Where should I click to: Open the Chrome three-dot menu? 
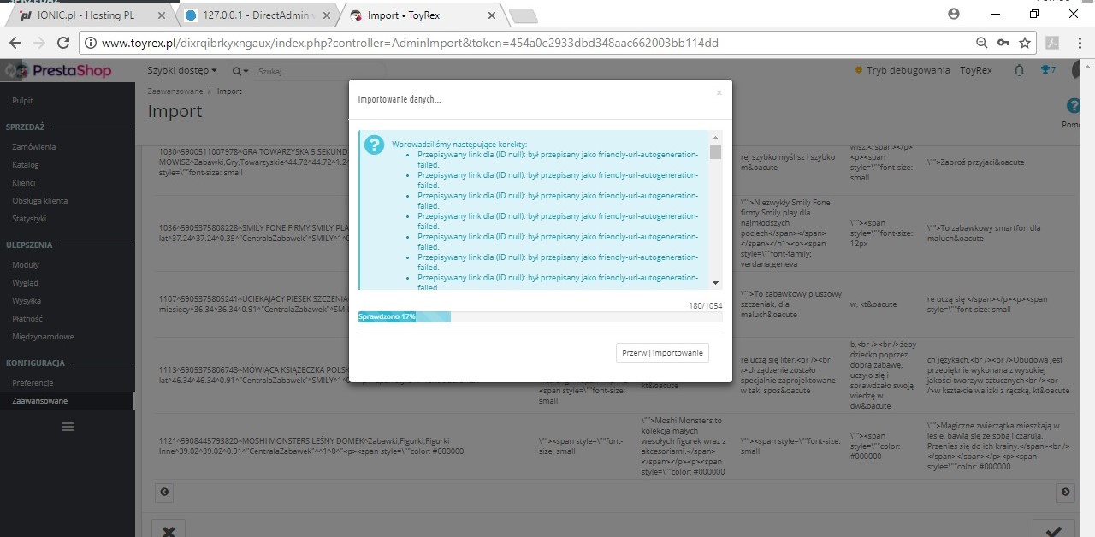pos(1080,43)
